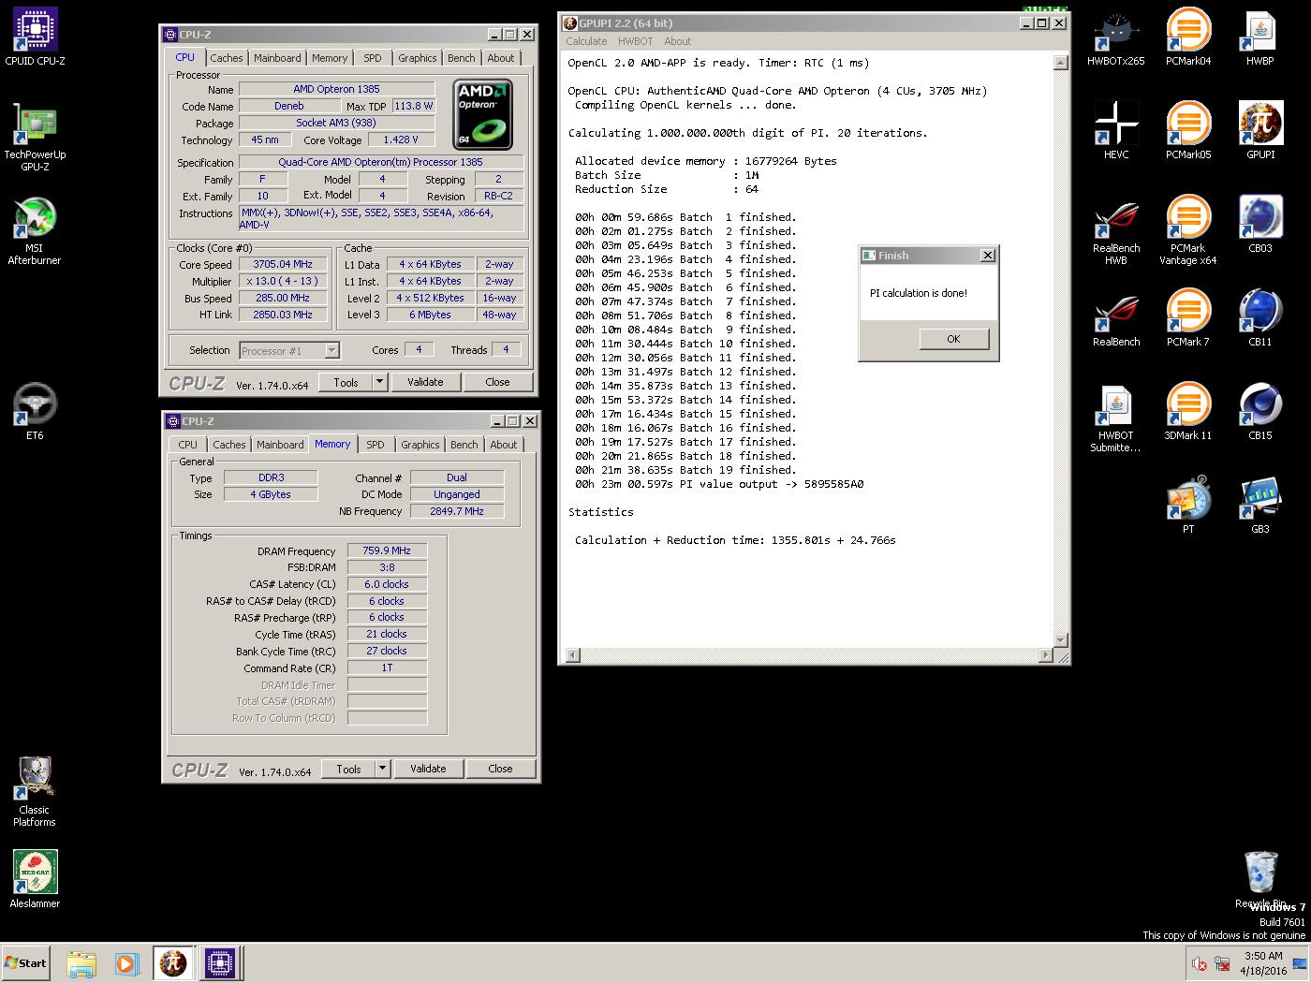Open HWBP desktop file icon

point(1260,37)
